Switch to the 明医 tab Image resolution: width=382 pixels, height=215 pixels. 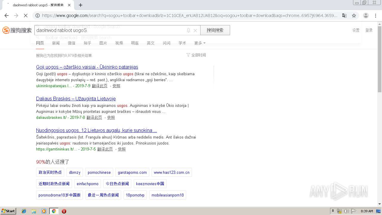(x=135, y=43)
